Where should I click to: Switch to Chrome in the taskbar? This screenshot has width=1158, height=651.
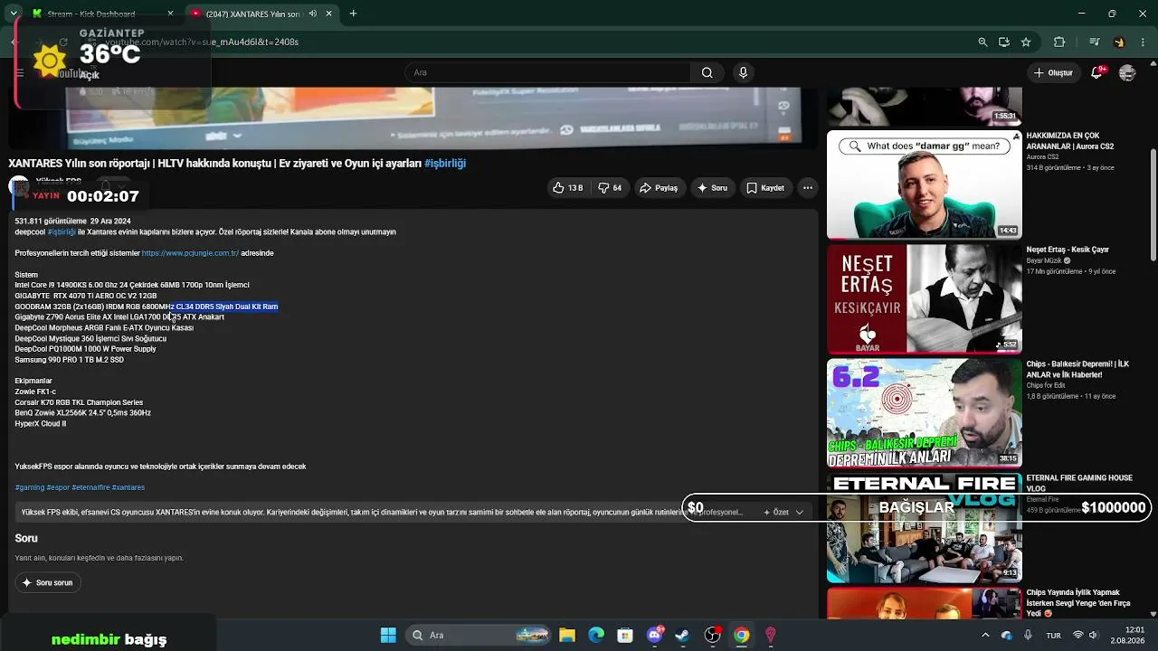tap(742, 635)
